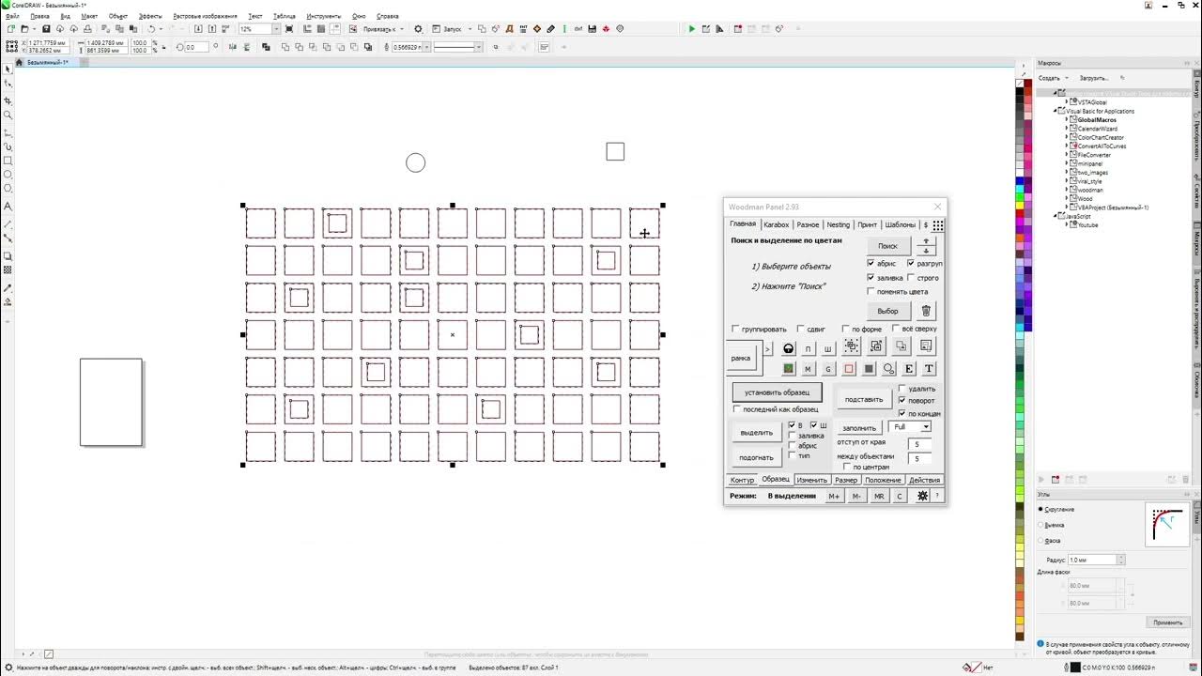
Task: Click the заполнить button
Action: (859, 428)
